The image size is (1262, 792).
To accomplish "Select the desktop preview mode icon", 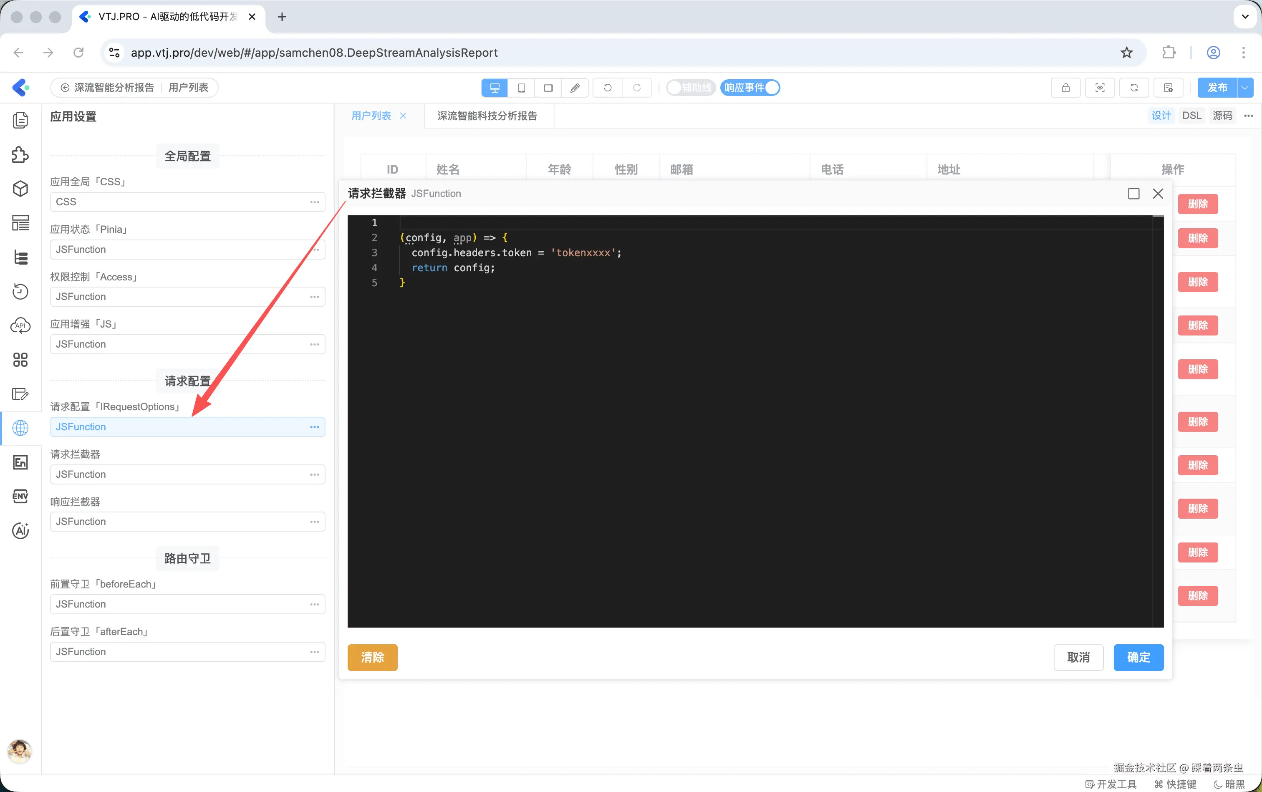I will [x=494, y=88].
